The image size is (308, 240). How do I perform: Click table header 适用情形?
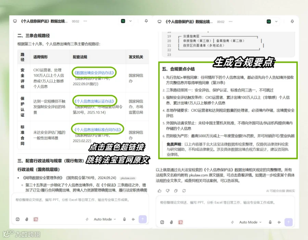[40, 57]
